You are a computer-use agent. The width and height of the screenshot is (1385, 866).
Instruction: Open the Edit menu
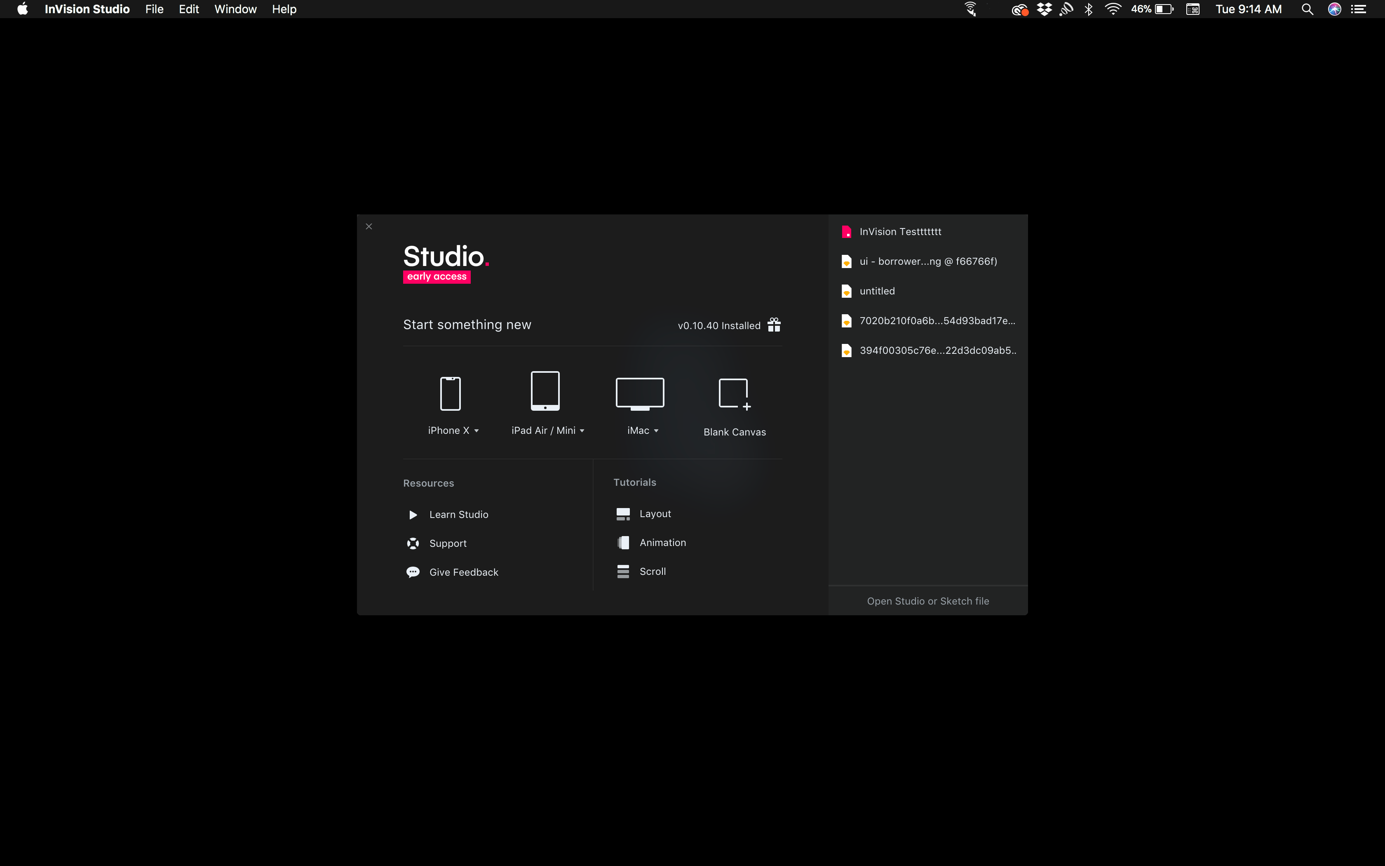(x=189, y=9)
